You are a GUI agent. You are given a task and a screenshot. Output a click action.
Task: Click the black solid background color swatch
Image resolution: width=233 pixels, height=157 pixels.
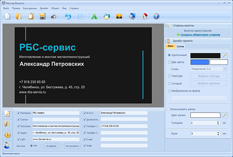(x=205, y=55)
